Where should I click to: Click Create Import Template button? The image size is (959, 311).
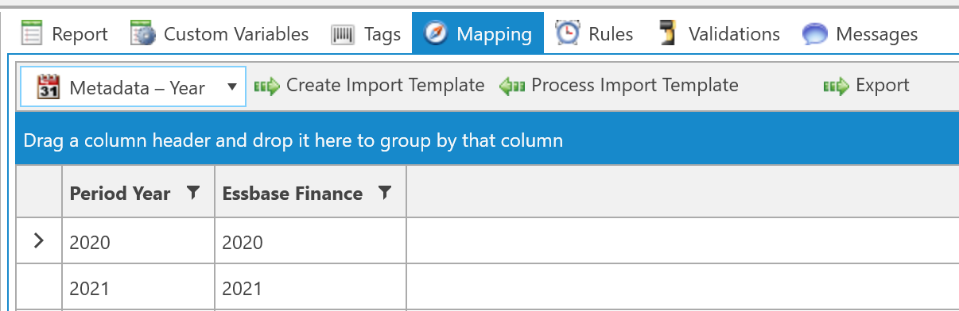pos(369,86)
